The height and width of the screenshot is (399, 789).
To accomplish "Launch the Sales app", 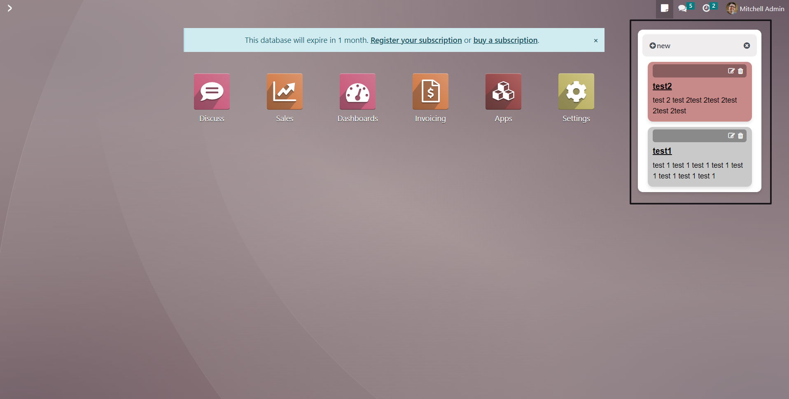I will pyautogui.click(x=285, y=92).
